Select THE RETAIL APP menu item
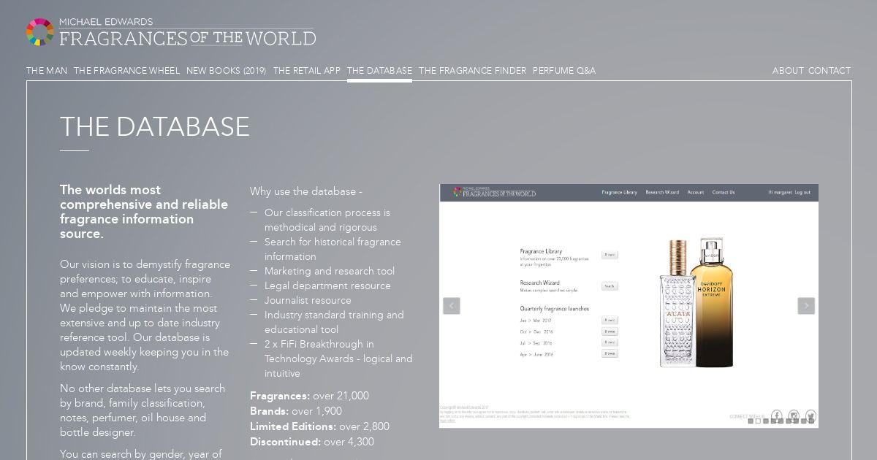 pos(307,71)
